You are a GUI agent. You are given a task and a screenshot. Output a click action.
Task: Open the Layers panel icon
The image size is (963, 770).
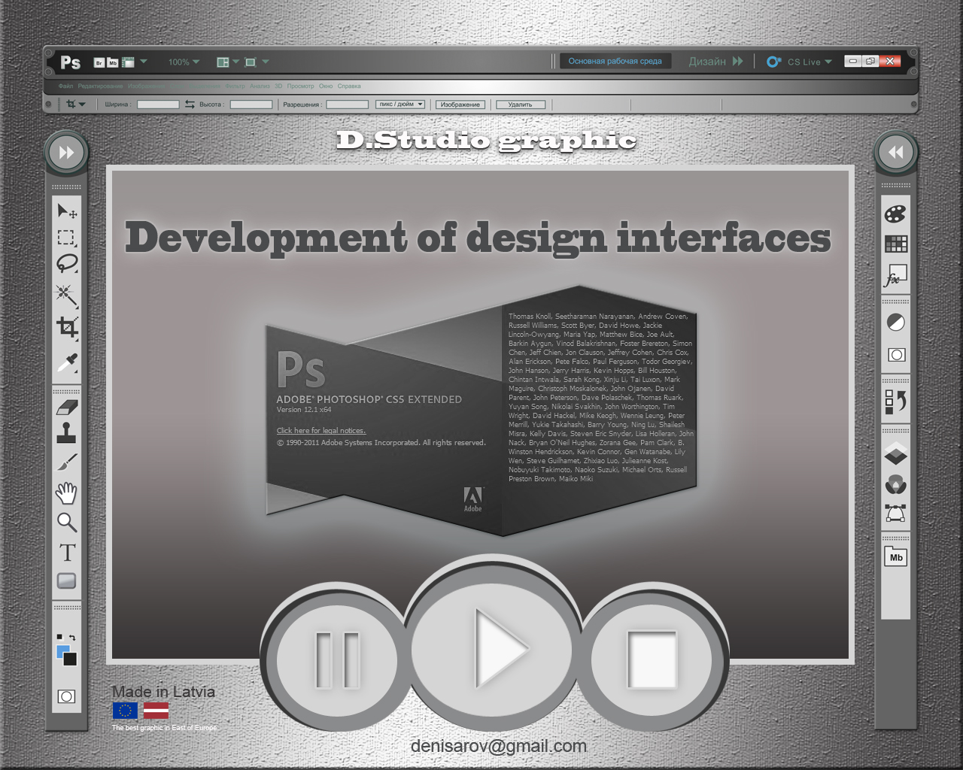click(895, 454)
